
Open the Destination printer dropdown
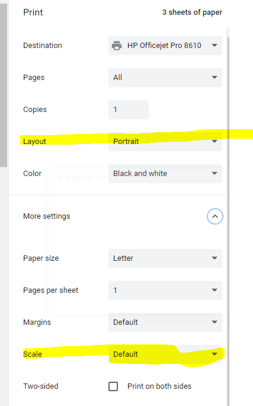click(165, 46)
